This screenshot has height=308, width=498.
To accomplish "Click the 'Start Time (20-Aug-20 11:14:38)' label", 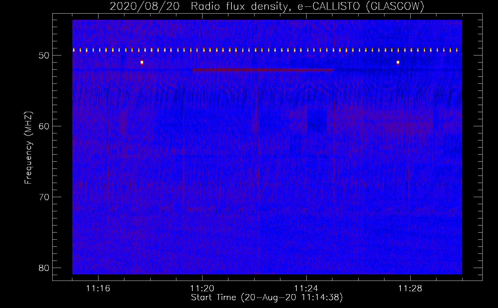I will coord(267,298).
